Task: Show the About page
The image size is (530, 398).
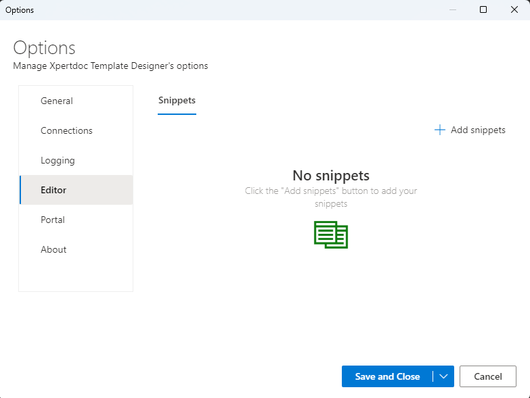Action: [53, 249]
